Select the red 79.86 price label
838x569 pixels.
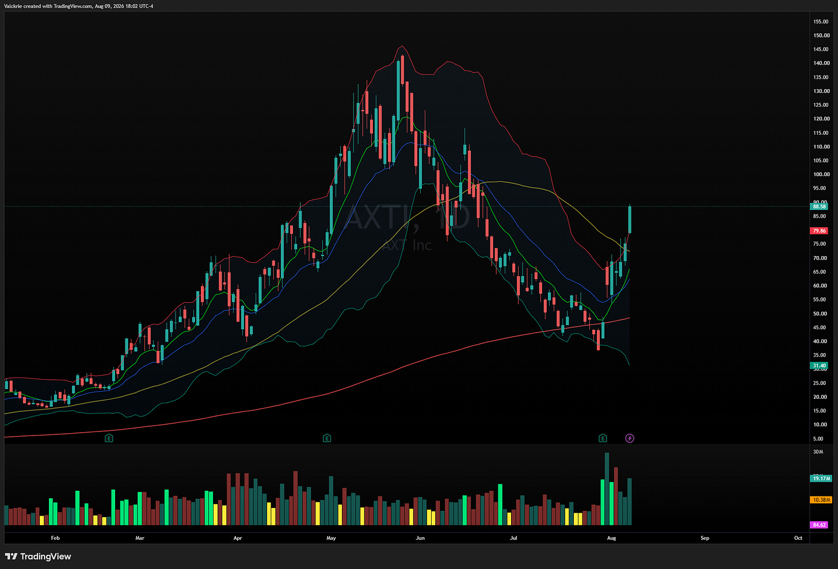tap(819, 231)
